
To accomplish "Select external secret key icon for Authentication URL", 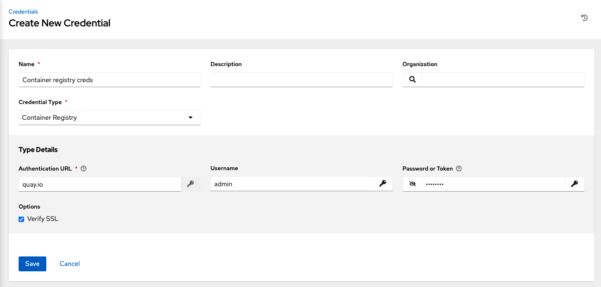I will tap(191, 184).
